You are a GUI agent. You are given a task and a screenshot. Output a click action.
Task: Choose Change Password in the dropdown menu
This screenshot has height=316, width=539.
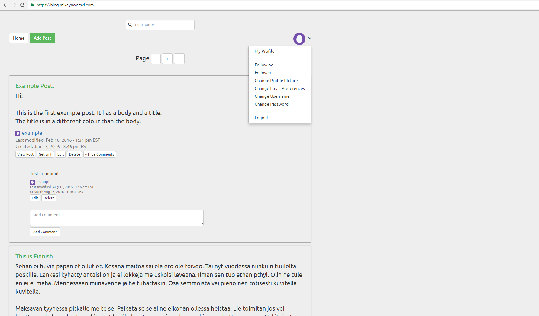coord(271,104)
